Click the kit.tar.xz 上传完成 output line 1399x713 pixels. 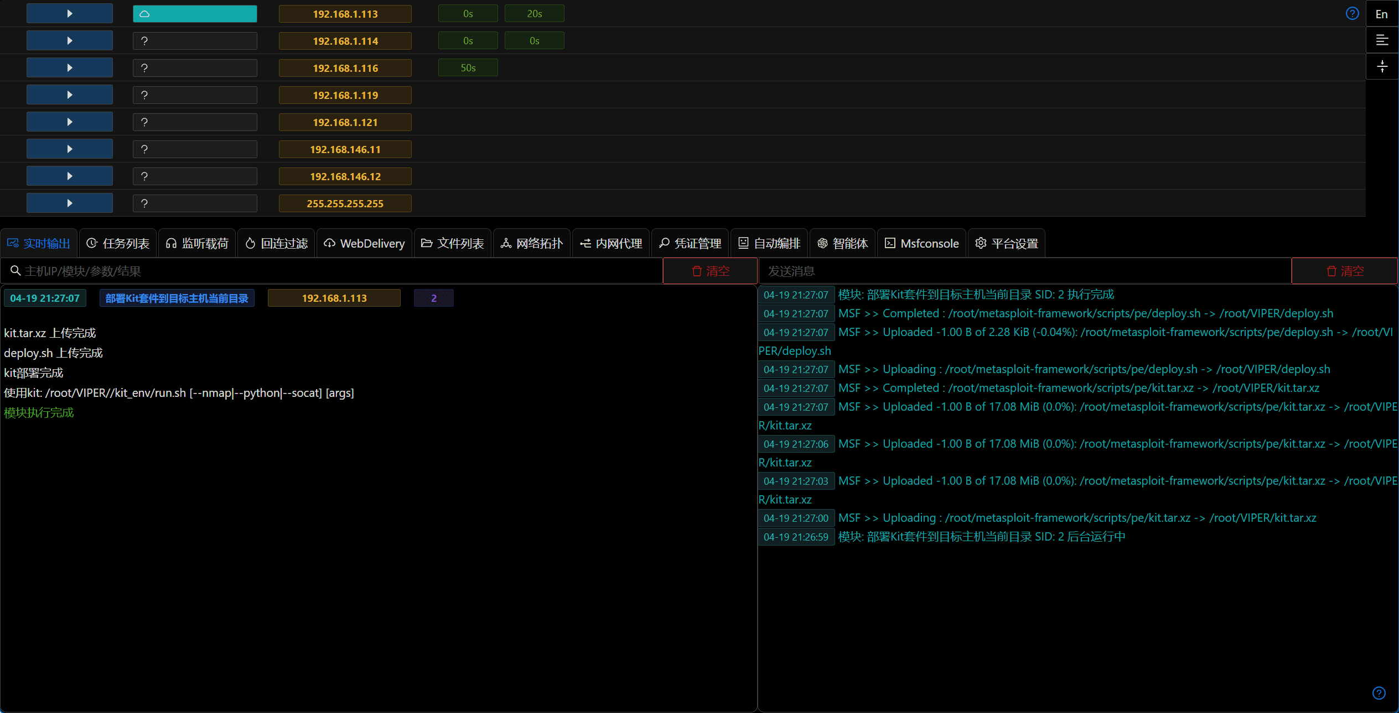(x=50, y=333)
